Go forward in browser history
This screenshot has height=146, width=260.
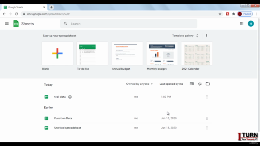(x=10, y=14)
